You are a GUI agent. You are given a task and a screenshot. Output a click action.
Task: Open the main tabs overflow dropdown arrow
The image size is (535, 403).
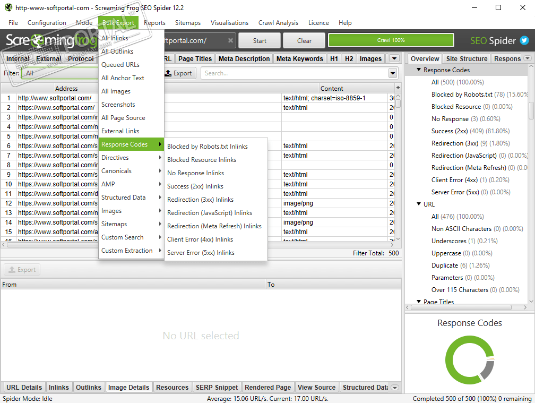coord(394,58)
